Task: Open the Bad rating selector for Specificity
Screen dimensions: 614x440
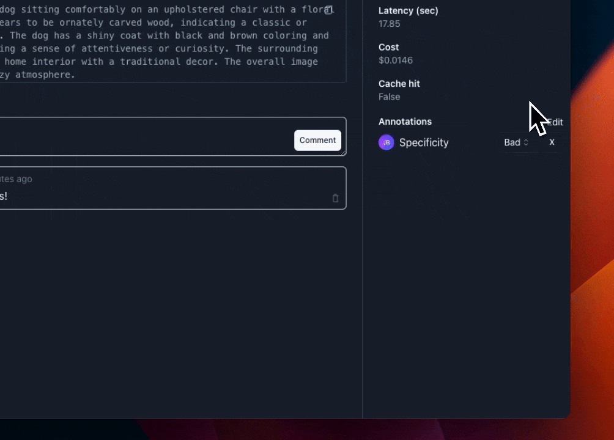Action: click(516, 142)
